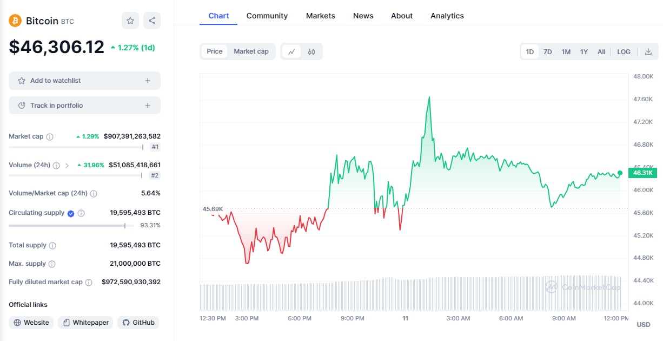Click the volume rank bar
The image size is (663, 341).
tap(76, 175)
